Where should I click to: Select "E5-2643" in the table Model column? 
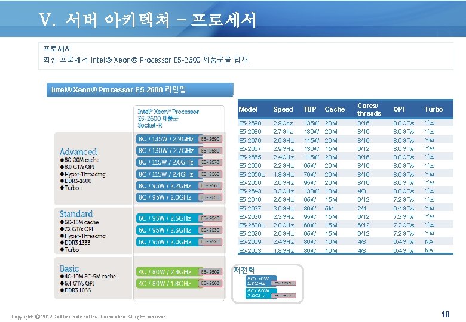coord(250,191)
